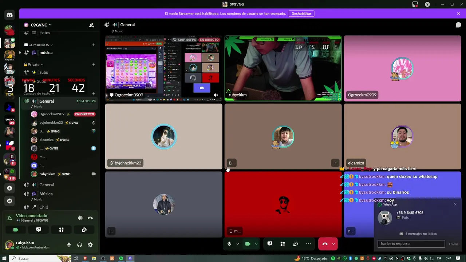Collapse the Private category
The height and width of the screenshot is (262, 466).
[x=34, y=65]
